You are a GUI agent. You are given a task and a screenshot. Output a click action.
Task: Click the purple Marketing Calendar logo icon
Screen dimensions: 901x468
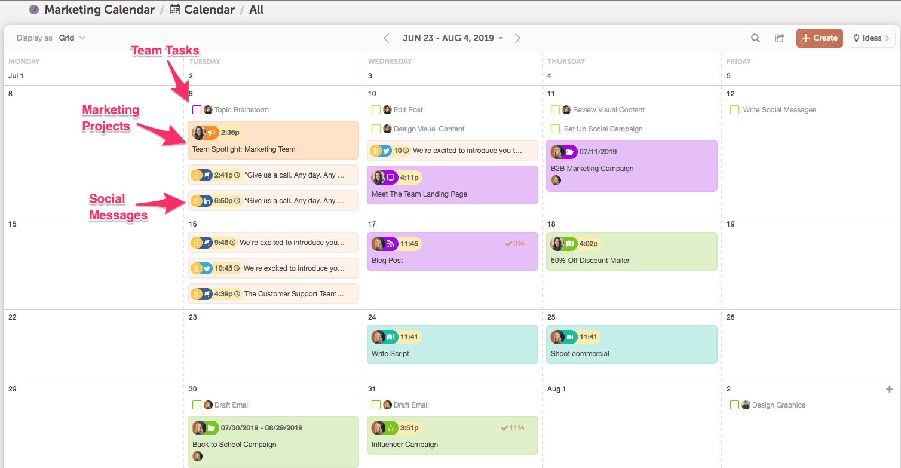(34, 10)
